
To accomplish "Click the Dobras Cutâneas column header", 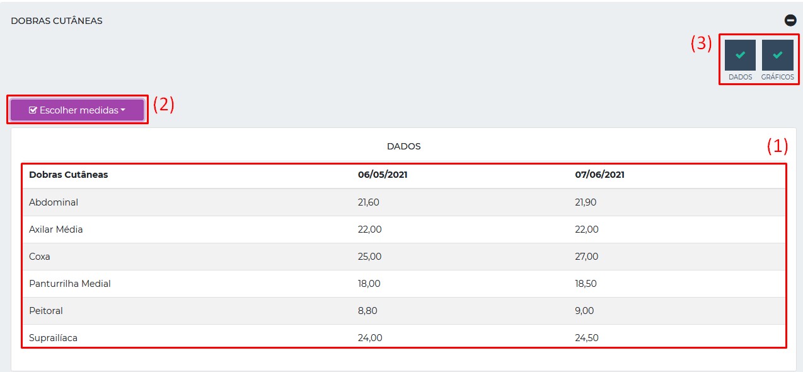I will (68, 175).
